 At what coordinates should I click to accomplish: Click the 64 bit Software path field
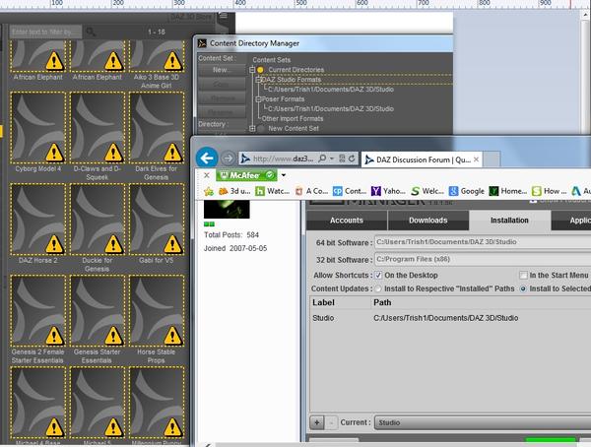pos(483,242)
